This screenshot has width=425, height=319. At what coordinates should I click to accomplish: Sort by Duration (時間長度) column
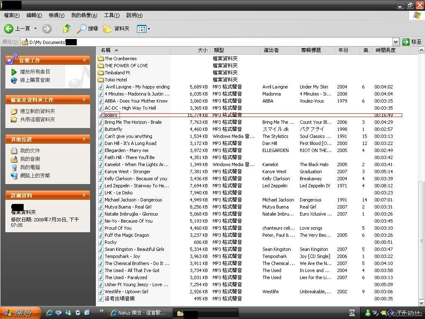(x=391, y=50)
